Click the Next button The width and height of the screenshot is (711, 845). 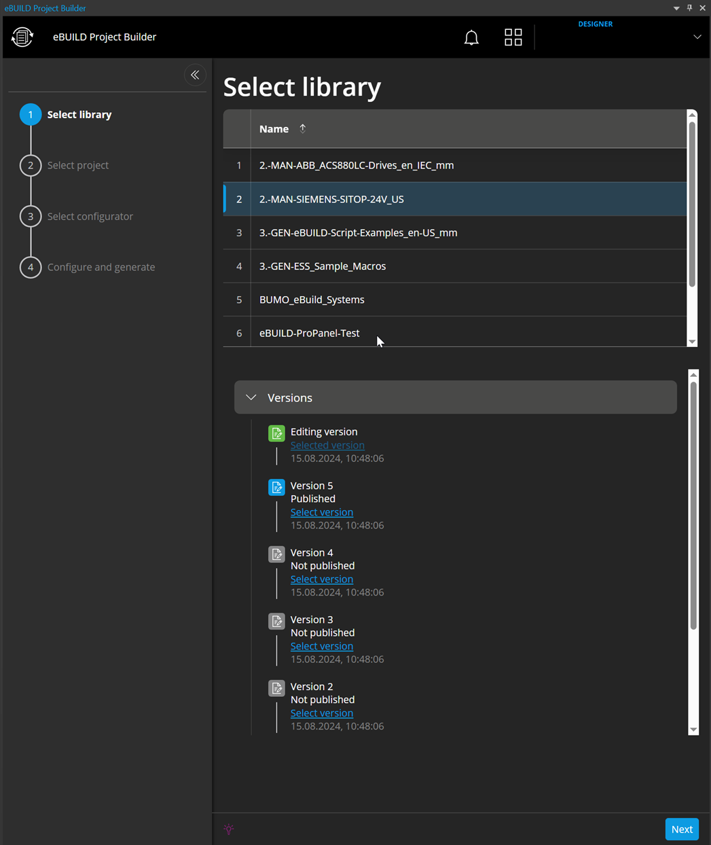tap(682, 829)
